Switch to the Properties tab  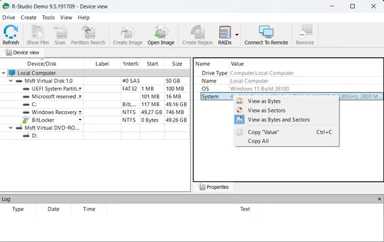[213, 187]
